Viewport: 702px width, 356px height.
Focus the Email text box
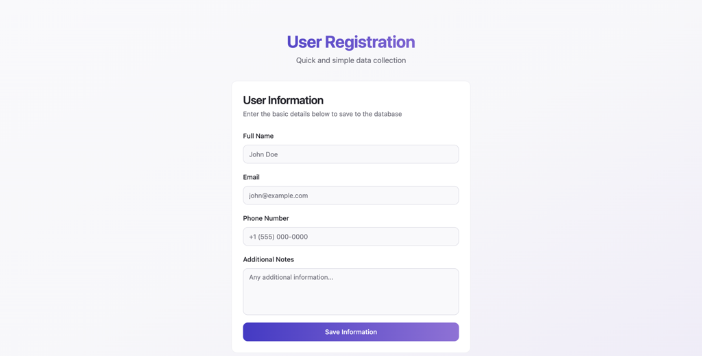pos(350,195)
